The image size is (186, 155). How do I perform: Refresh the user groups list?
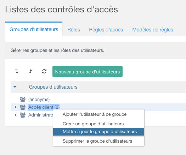(44, 71)
